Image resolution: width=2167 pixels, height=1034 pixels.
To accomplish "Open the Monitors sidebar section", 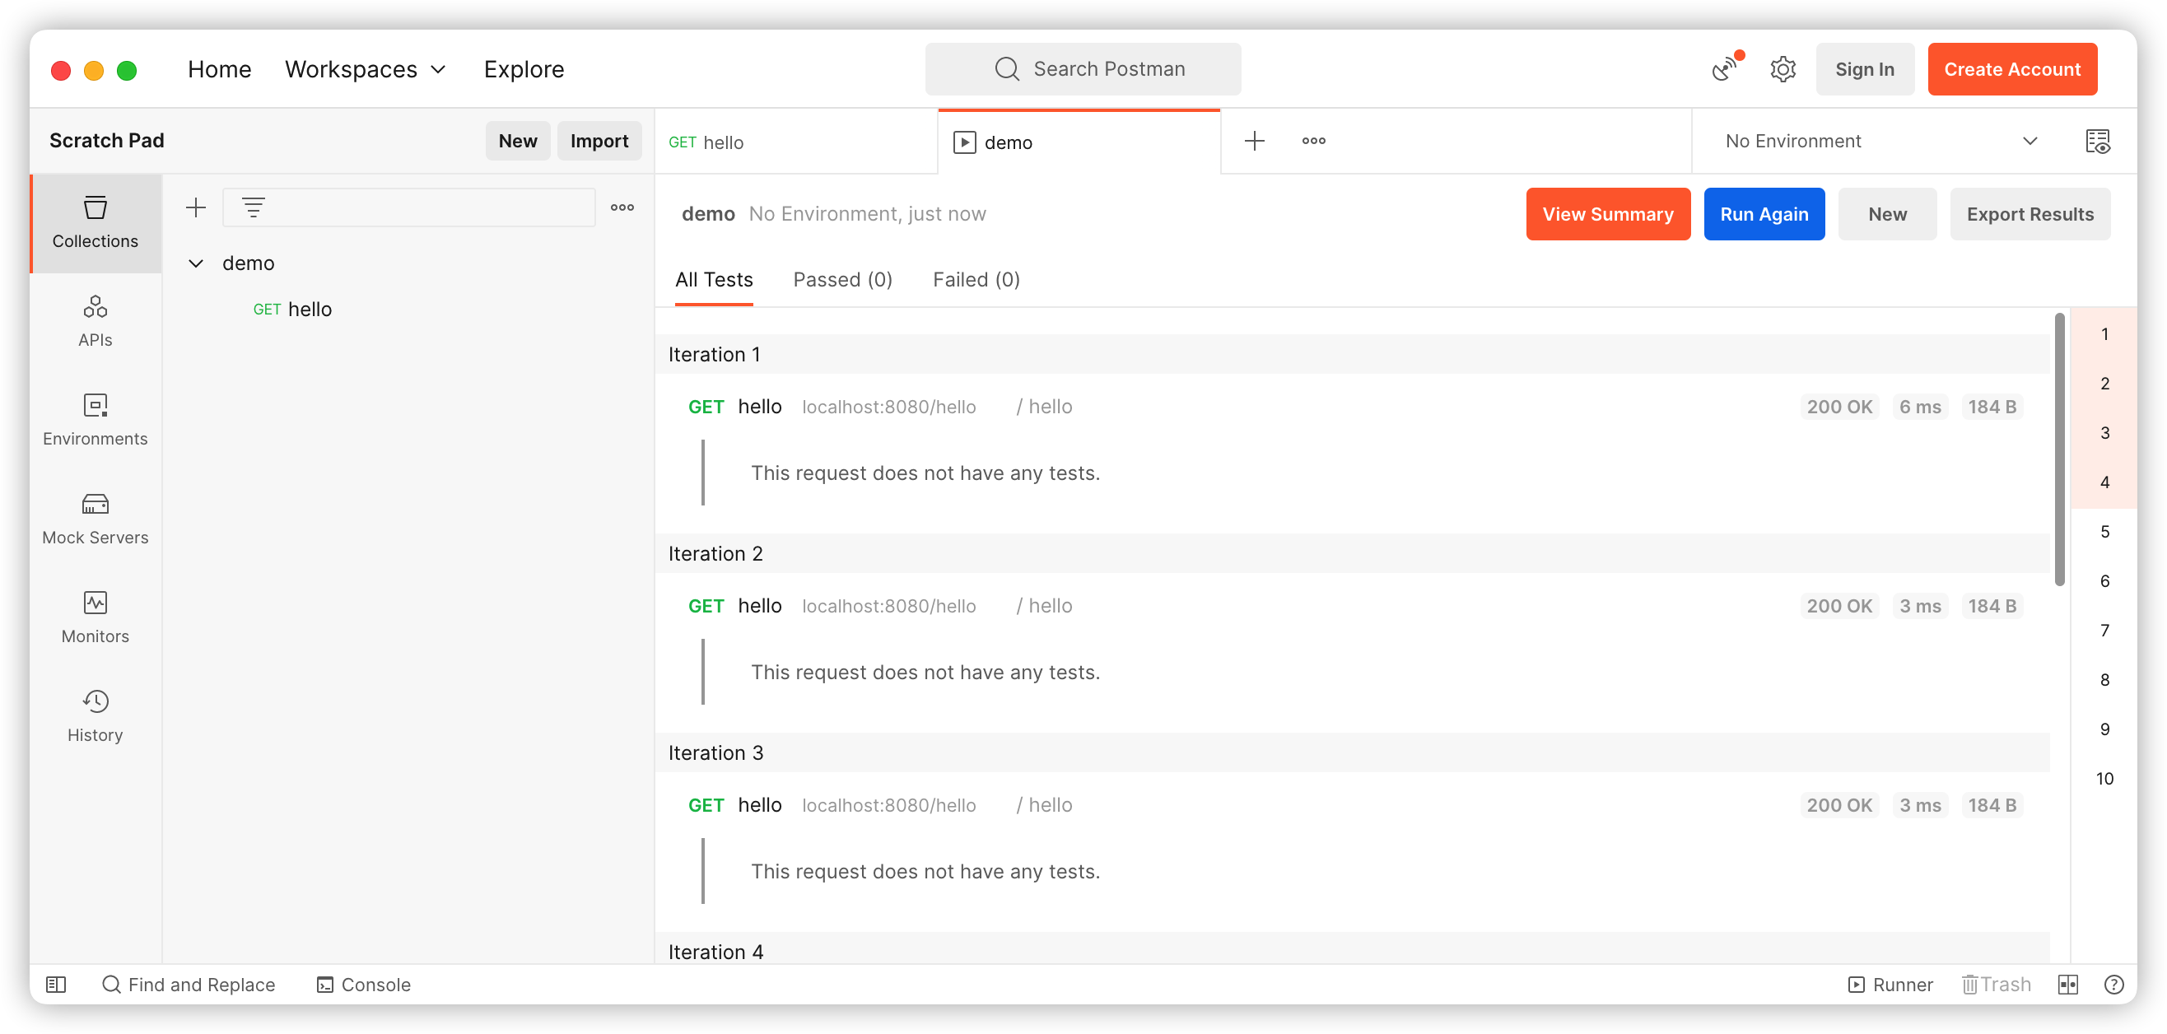I will [95, 617].
